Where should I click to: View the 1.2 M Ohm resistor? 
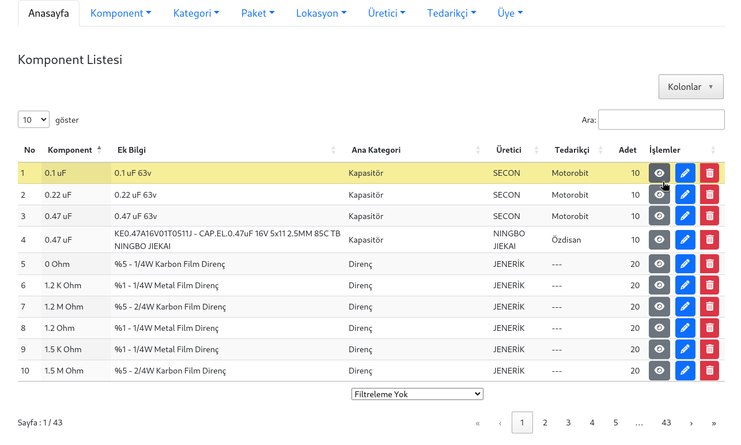coord(659,307)
